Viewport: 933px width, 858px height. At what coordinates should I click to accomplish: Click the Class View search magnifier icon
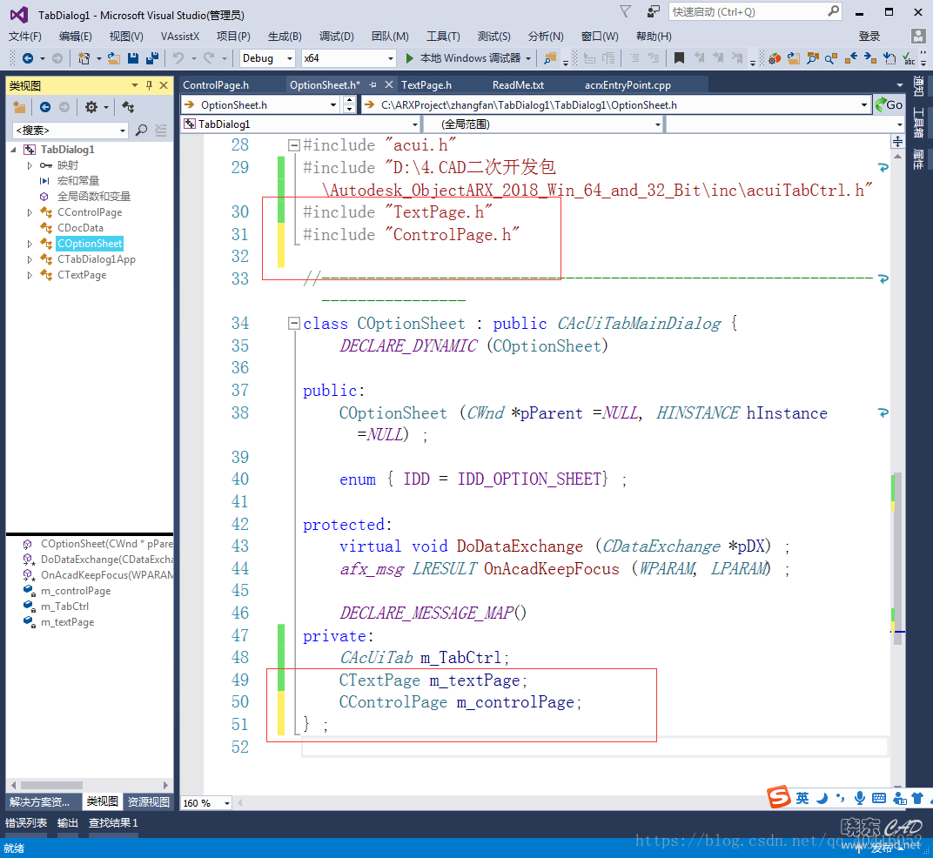coord(141,131)
